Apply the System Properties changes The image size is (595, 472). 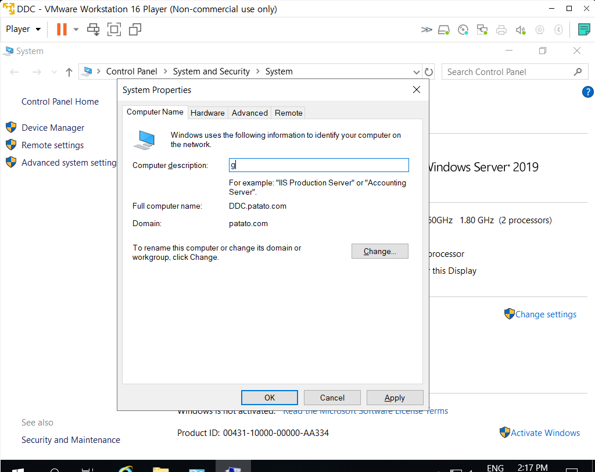point(395,398)
